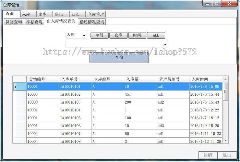The width and height of the screenshot is (240, 162).
Task: Switch to the 查询 main tab
Action: tap(11, 14)
